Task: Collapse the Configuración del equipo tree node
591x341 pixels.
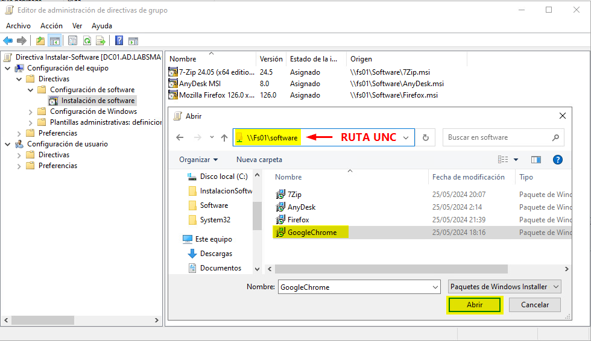Action: (x=7, y=68)
